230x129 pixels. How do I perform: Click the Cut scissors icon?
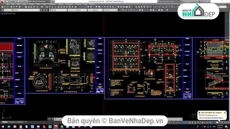pyautogui.click(x=23, y=7)
